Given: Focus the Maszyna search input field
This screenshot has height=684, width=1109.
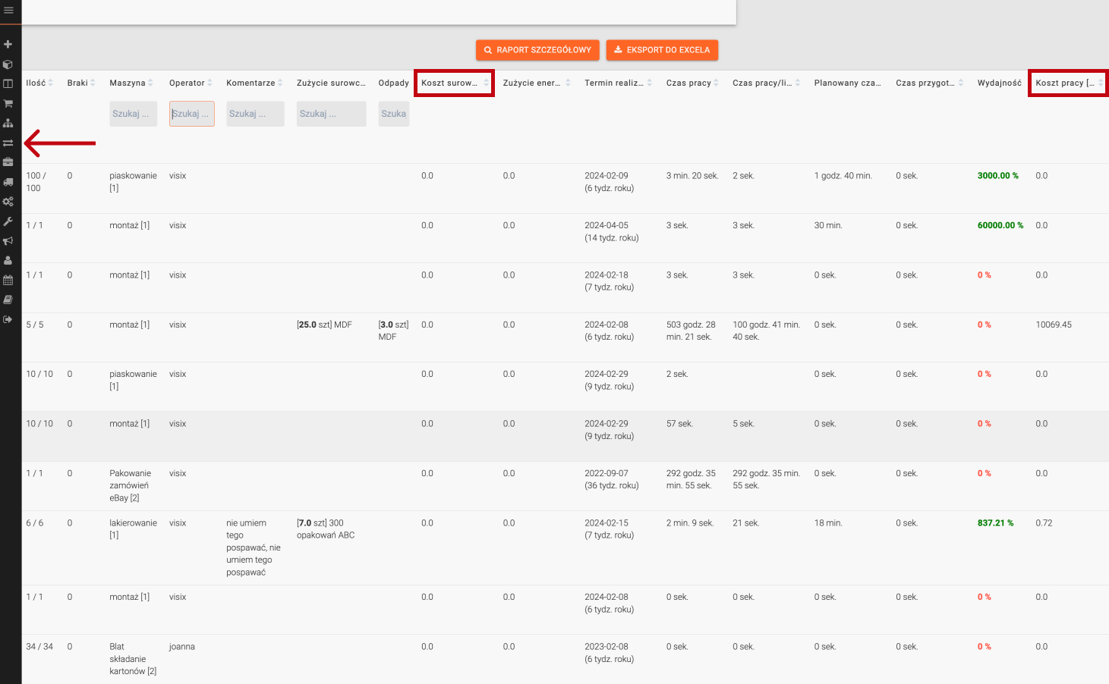Looking at the screenshot, I should 133,114.
